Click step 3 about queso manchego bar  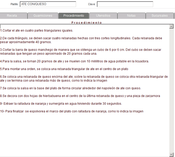[77, 50]
